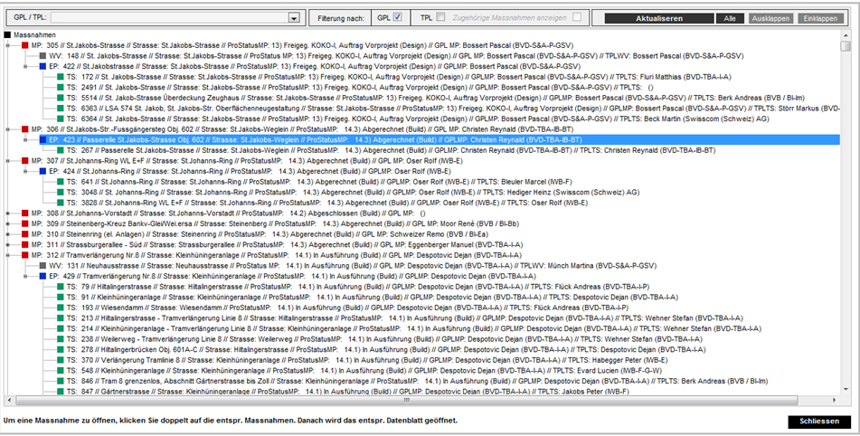Viewport: 860px width, 436px height.
Task: Click the red MP 305 St.Jakobs-Strasse icon
Action: [x=24, y=44]
